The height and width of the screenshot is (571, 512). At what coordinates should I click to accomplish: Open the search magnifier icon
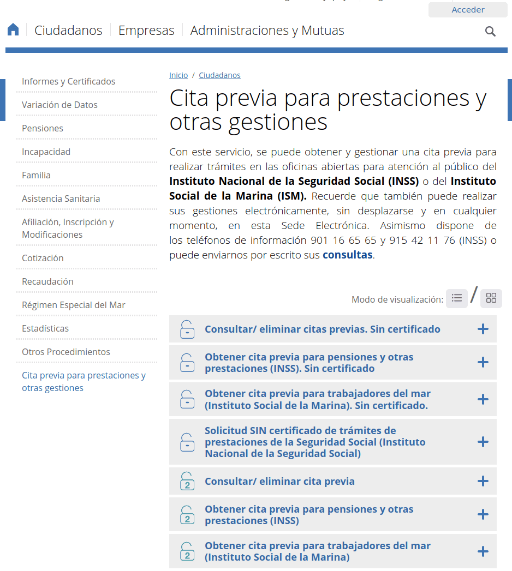[490, 31]
